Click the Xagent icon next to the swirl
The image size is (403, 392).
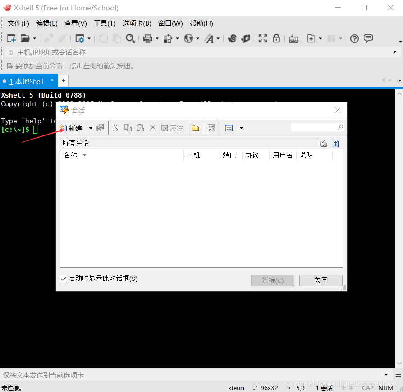[x=246, y=39]
